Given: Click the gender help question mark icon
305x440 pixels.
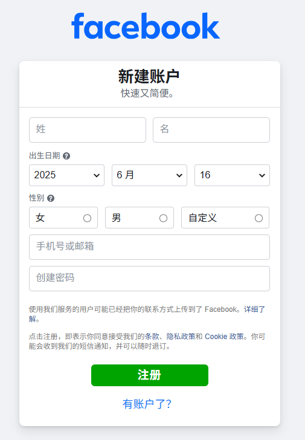Looking at the screenshot, I should coord(51,198).
